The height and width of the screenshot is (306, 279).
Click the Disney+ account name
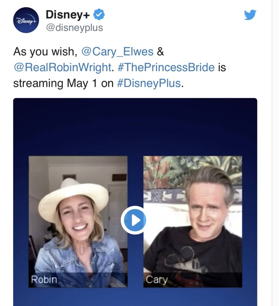coord(68,15)
